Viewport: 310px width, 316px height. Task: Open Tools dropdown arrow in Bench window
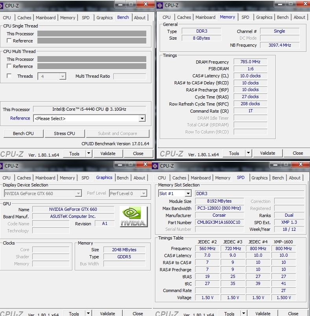tap(89, 153)
